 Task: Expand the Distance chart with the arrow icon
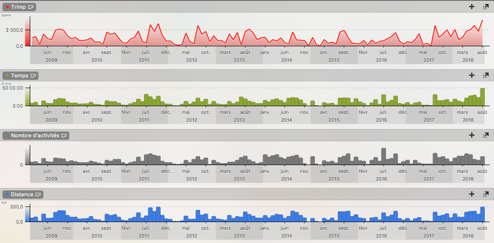(x=486, y=194)
